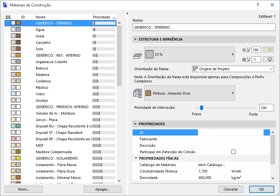Click the help question mark icon in title bar

pyautogui.click(x=258, y=5)
